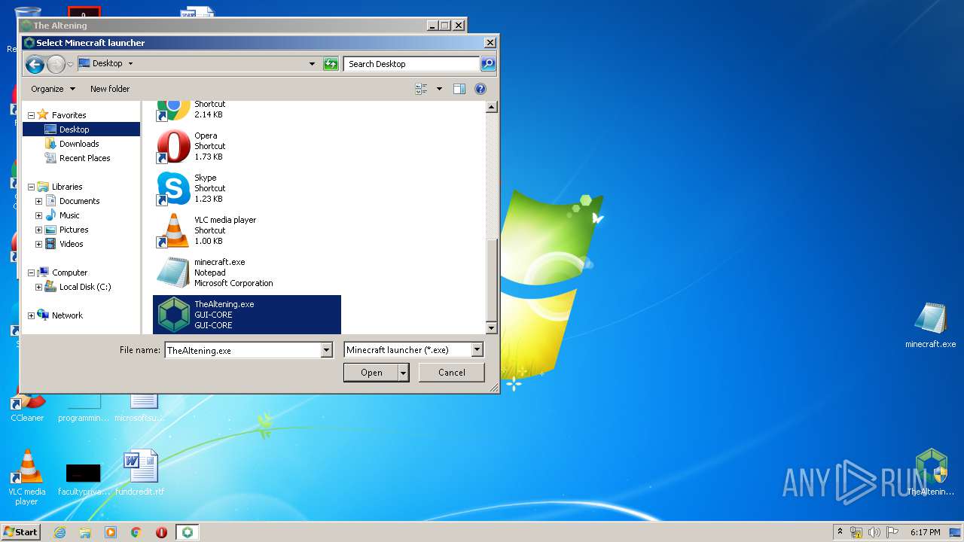
Task: Open Windows Media Player from the taskbar
Action: point(111,532)
